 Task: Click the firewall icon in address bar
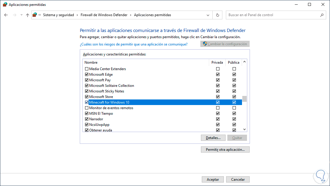coord(35,15)
